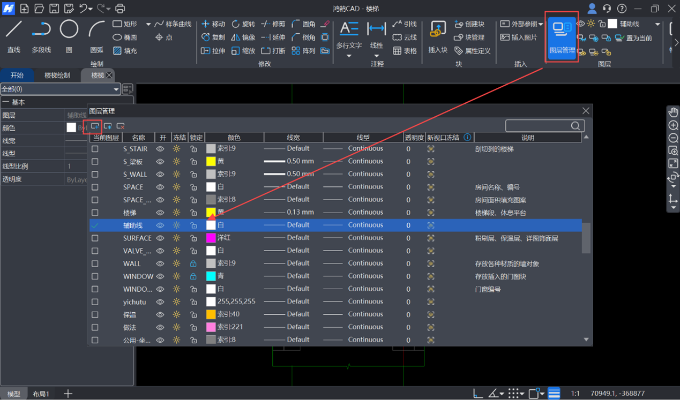The height and width of the screenshot is (400, 680).
Task: Open the 图层管理 layer manager
Action: click(562, 36)
